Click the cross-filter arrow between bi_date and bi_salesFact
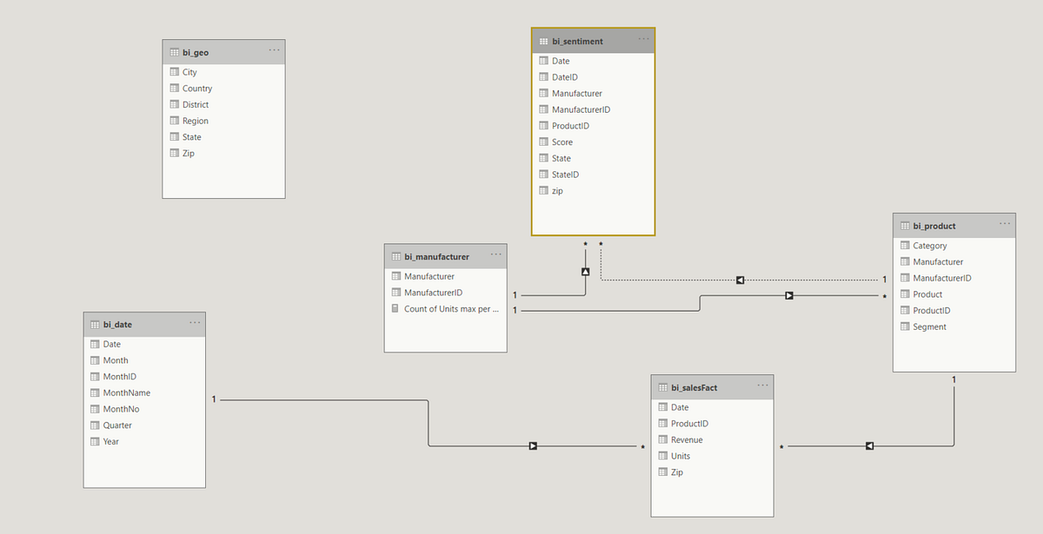The width and height of the screenshot is (1043, 534). pos(534,445)
